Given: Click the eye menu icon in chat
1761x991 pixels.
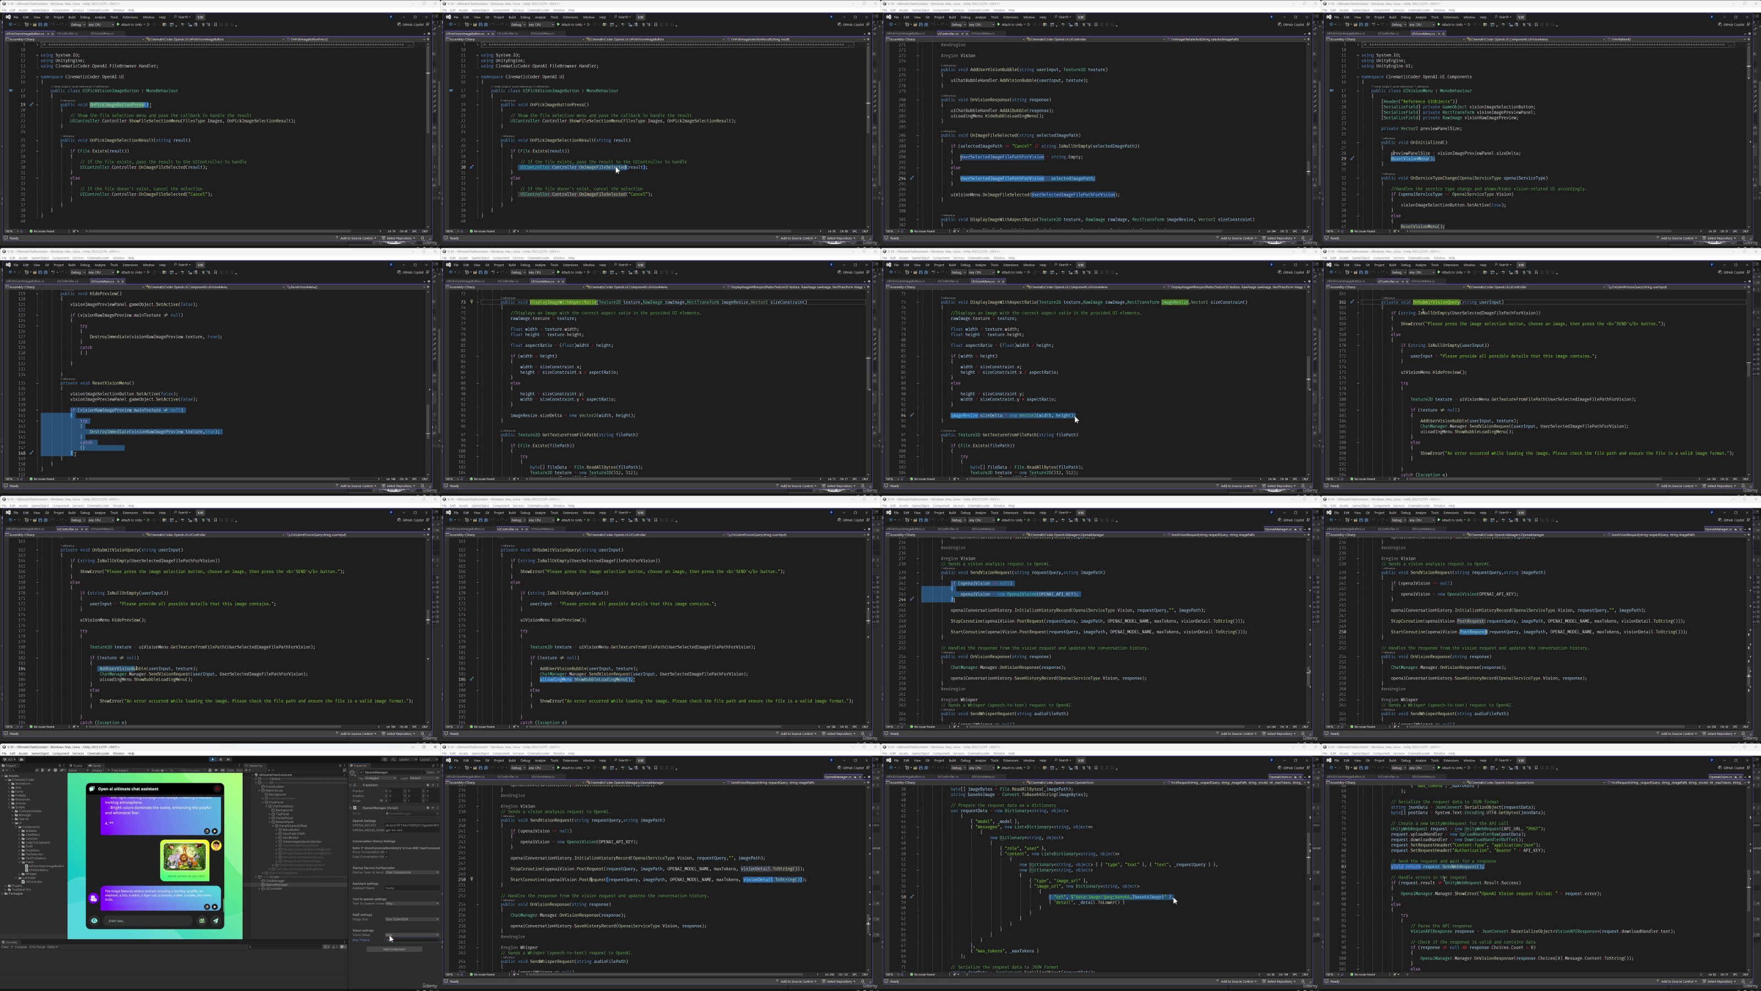Looking at the screenshot, I should tap(94, 921).
